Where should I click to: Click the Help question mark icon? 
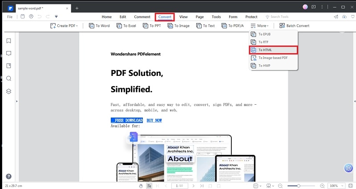pyautogui.click(x=8, y=176)
